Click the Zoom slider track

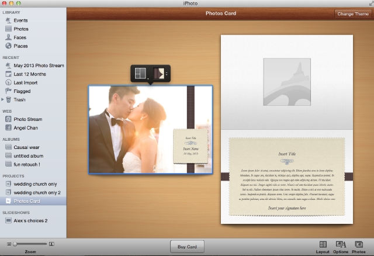coord(30,243)
